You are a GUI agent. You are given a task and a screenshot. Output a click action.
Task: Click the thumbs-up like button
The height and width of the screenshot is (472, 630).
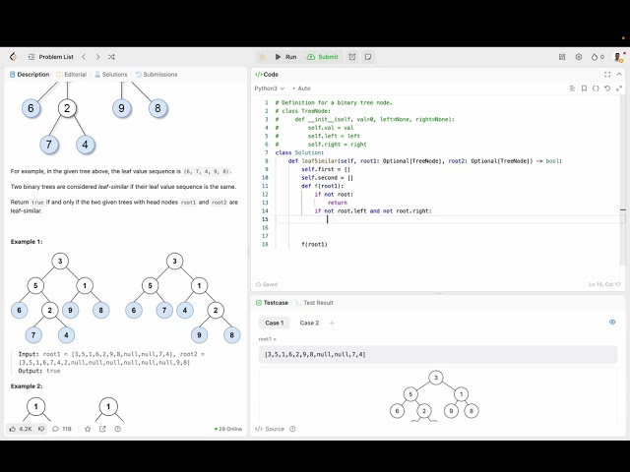[14, 429]
